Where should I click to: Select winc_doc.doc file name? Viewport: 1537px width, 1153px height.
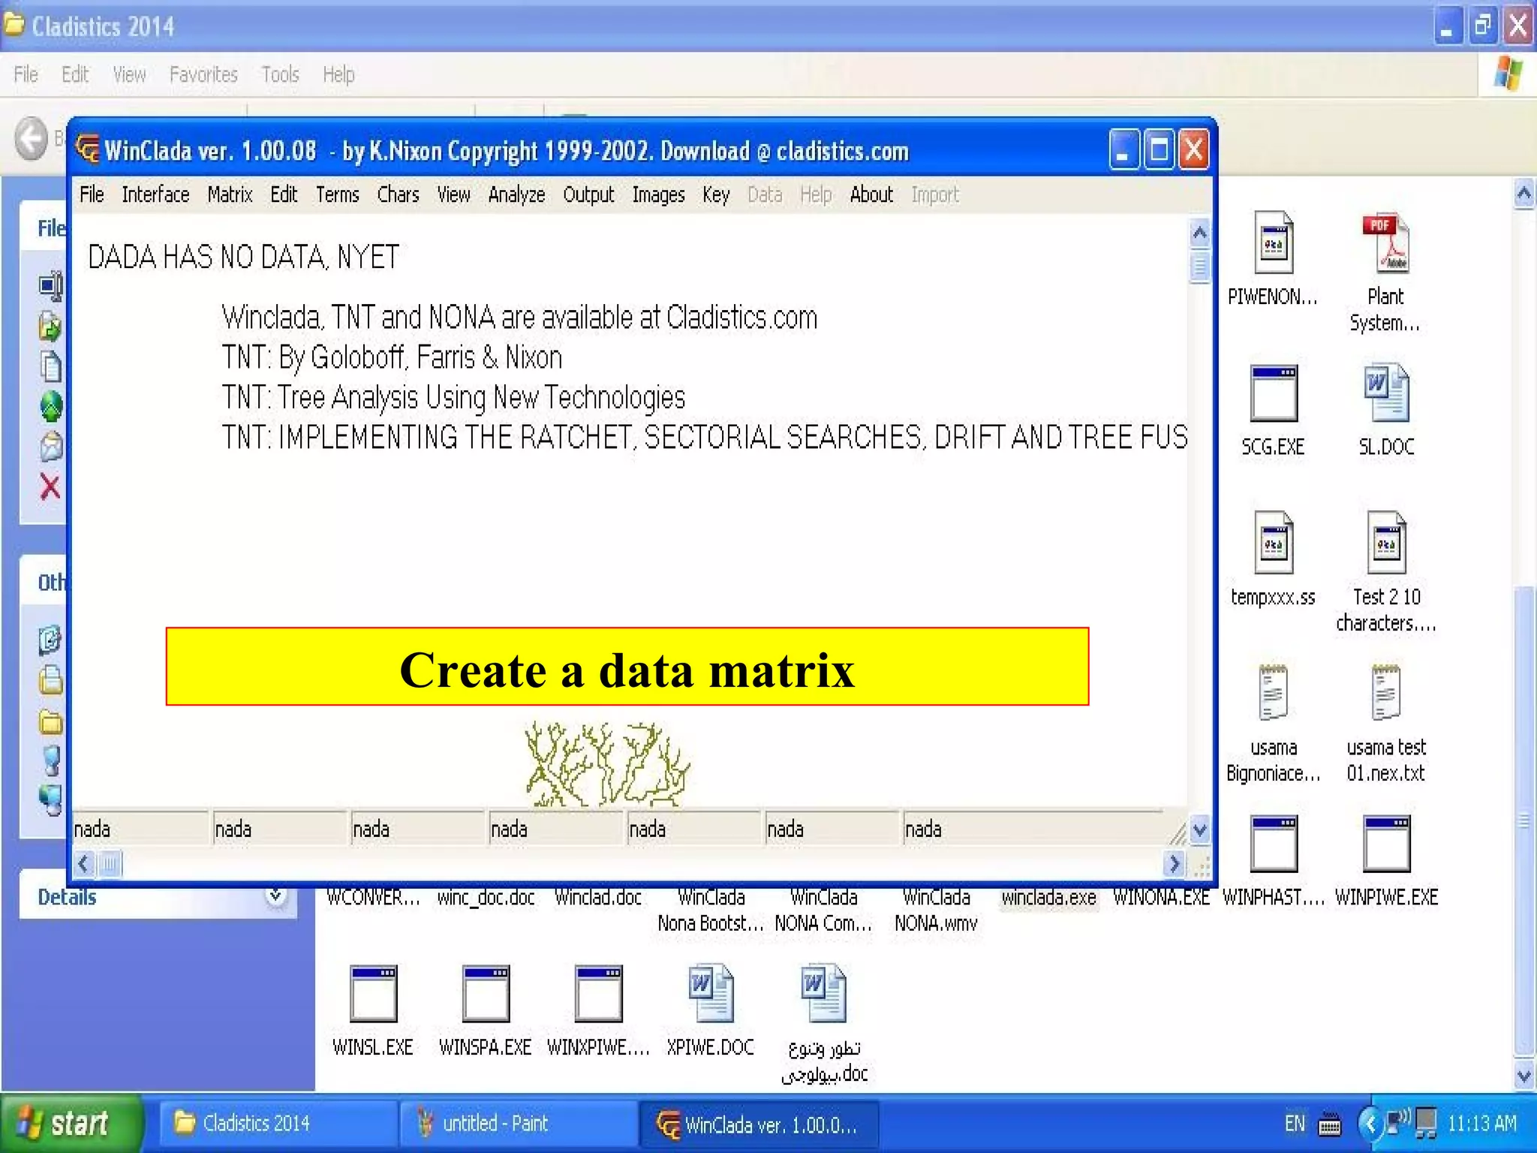486,897
